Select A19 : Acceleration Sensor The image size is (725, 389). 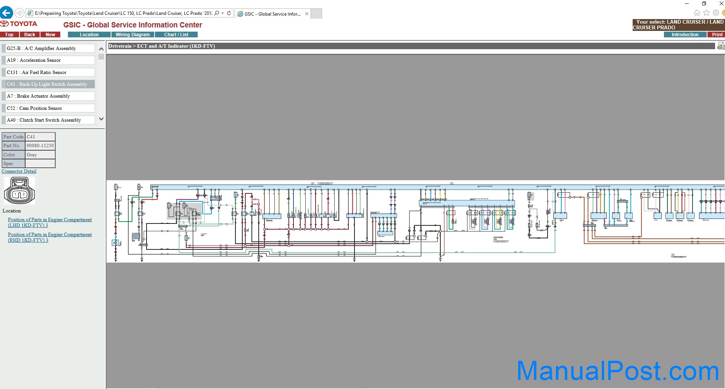[x=48, y=60]
